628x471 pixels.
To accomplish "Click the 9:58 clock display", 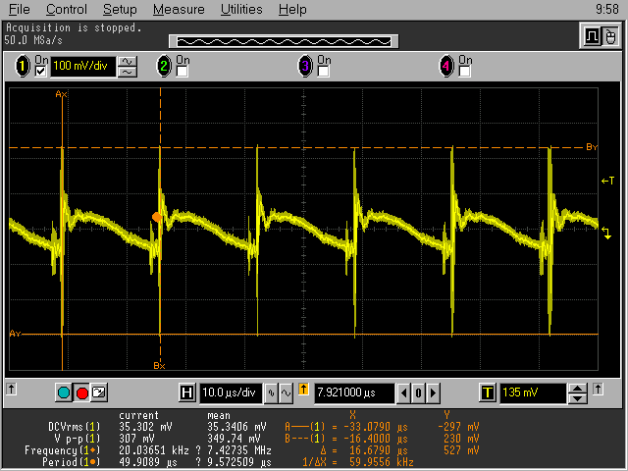I will click(607, 9).
